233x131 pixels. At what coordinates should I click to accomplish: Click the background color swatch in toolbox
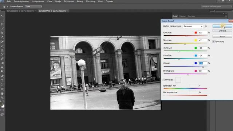(3, 106)
